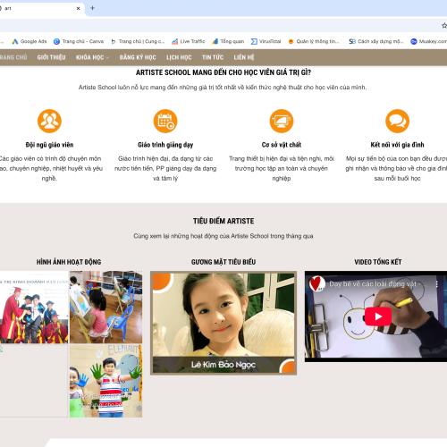Image resolution: width=447 pixels, height=447 pixels.
Task: Open Giới thiệu in the navigation bar
Action: (51, 57)
